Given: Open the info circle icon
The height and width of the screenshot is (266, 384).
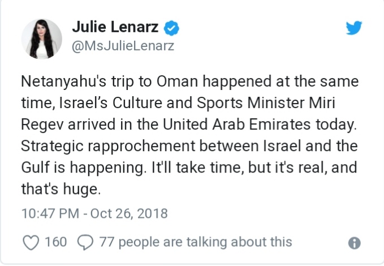Looking at the screenshot, I should [355, 242].
